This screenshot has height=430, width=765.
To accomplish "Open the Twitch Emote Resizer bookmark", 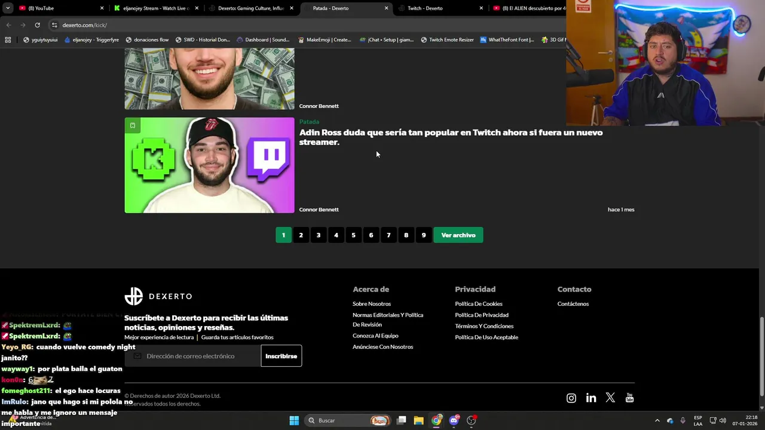I will pos(447,40).
